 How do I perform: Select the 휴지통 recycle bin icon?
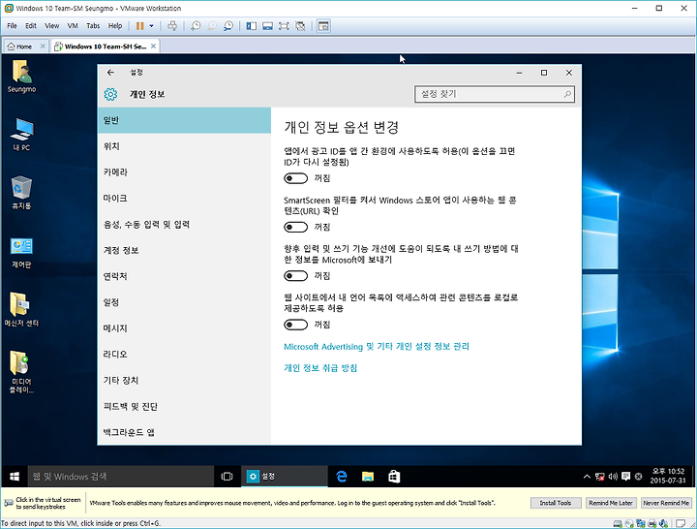click(21, 193)
